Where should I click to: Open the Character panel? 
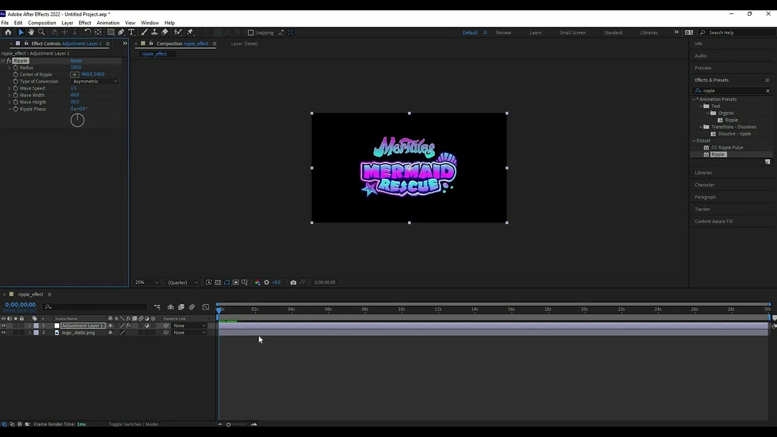tap(705, 185)
